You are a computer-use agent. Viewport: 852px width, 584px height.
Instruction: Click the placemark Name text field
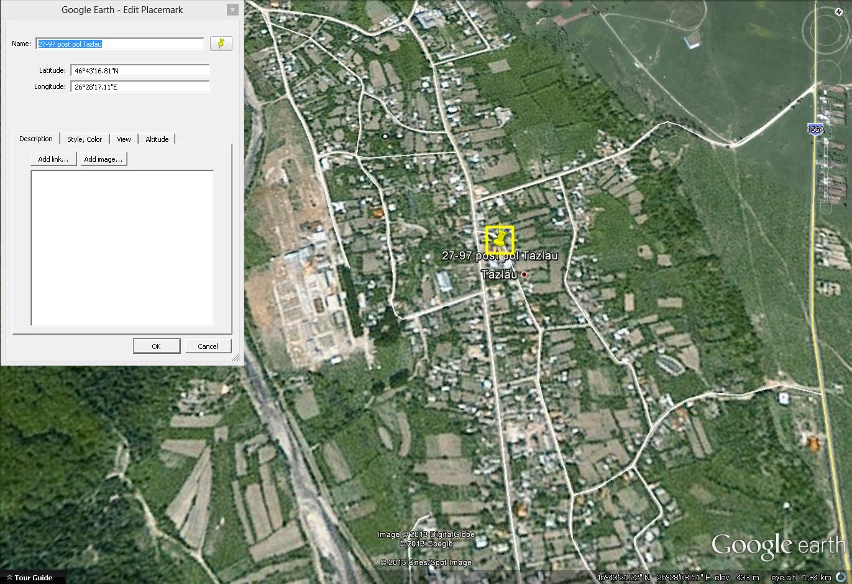(120, 44)
